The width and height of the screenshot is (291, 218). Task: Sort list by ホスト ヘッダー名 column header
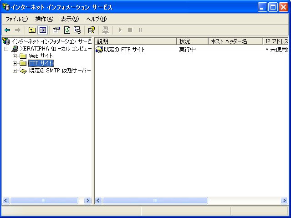coord(235,41)
